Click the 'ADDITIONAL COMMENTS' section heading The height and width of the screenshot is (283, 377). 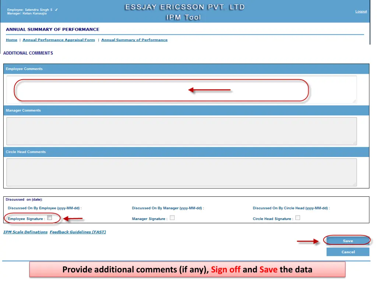pos(28,53)
